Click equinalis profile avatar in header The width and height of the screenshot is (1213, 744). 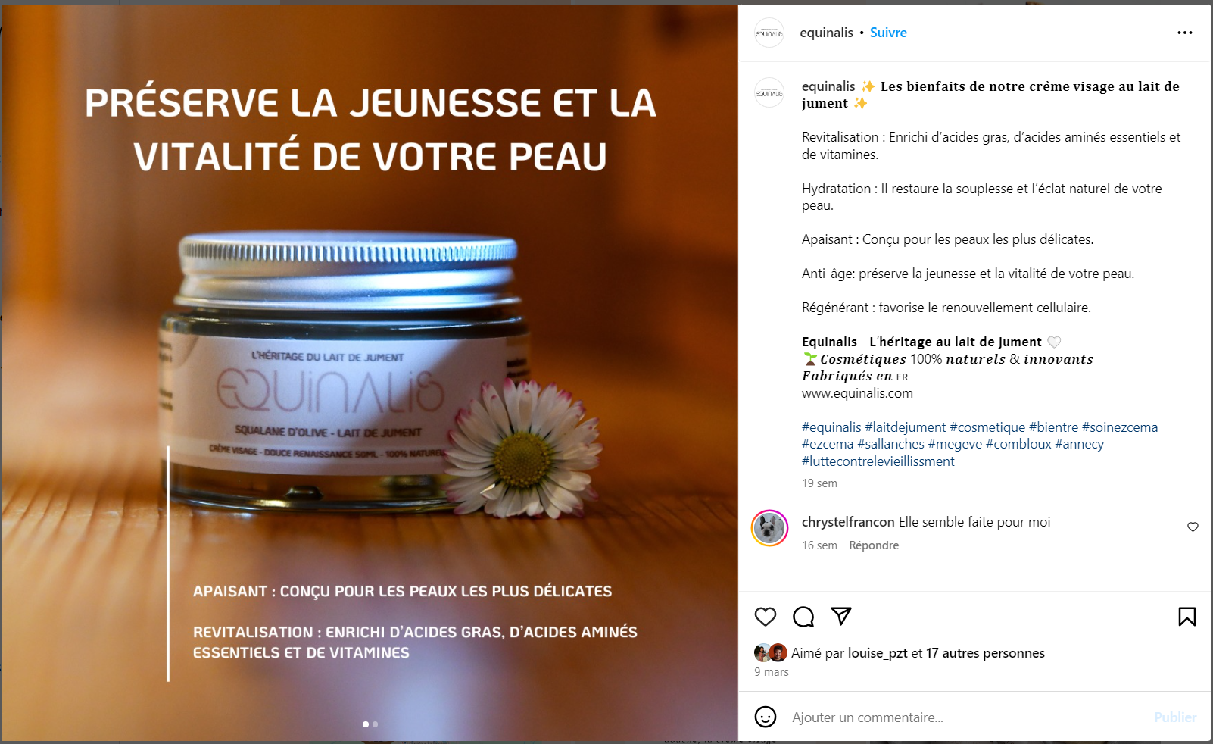[x=769, y=33]
